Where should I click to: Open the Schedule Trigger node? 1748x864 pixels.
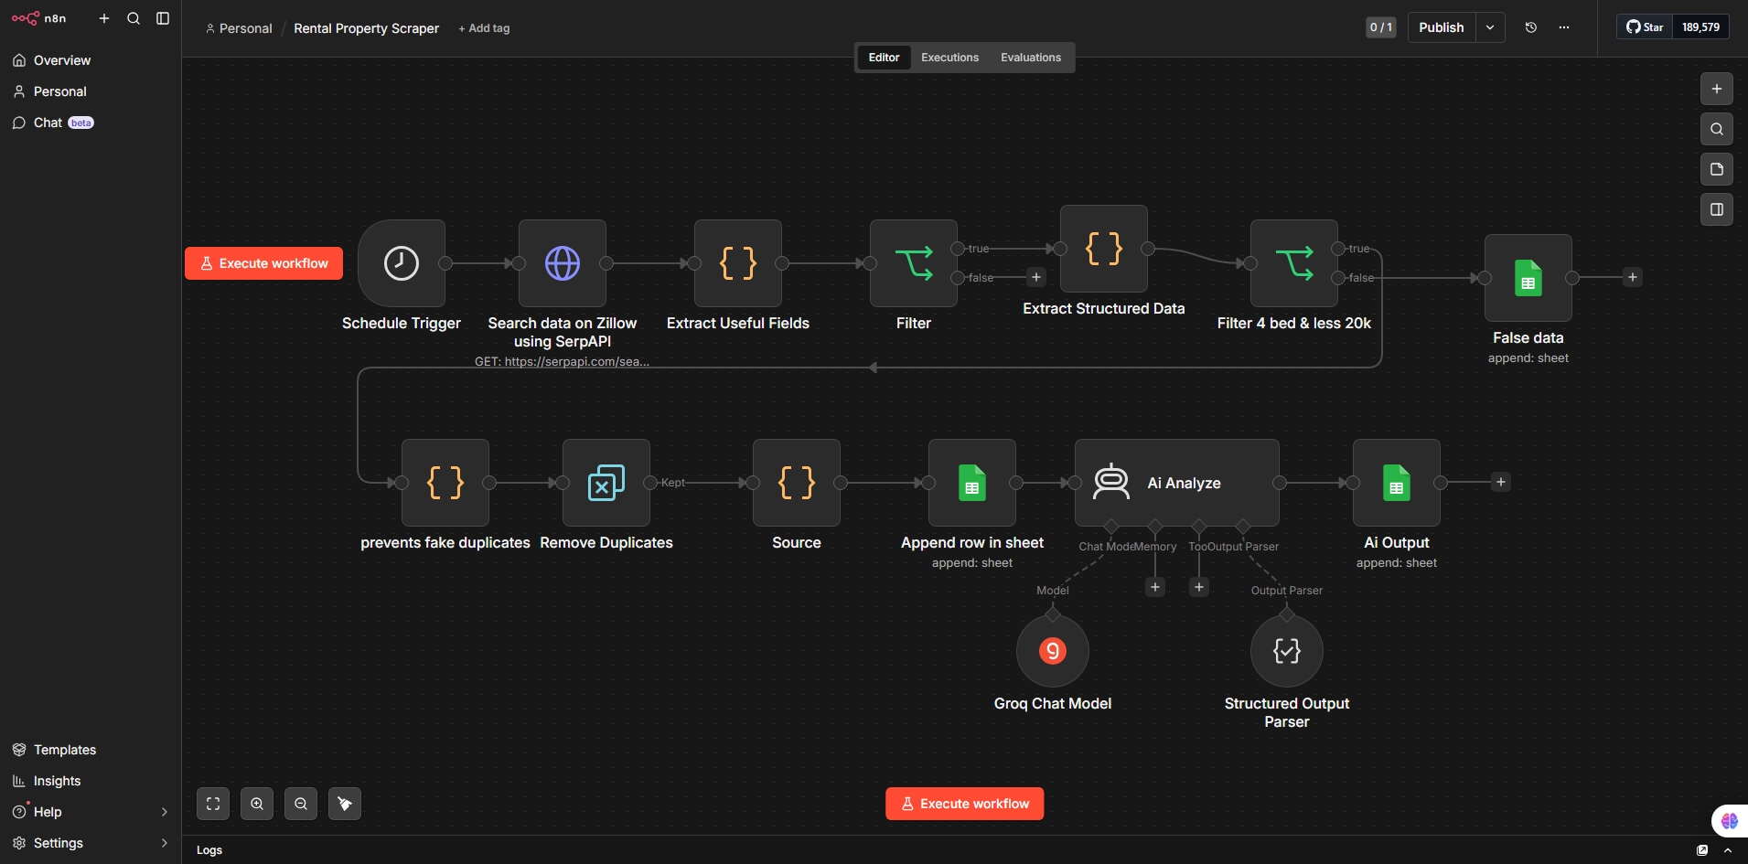coord(402,263)
